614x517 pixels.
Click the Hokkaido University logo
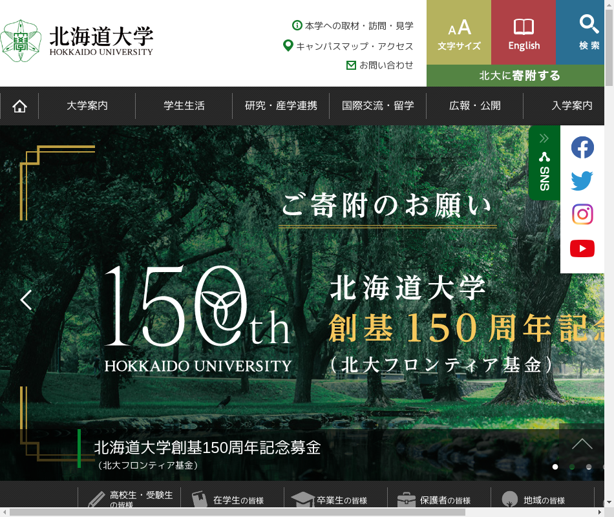point(78,40)
